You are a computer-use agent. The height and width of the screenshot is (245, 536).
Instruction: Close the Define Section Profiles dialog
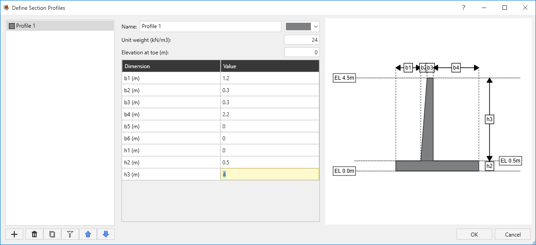coord(525,8)
